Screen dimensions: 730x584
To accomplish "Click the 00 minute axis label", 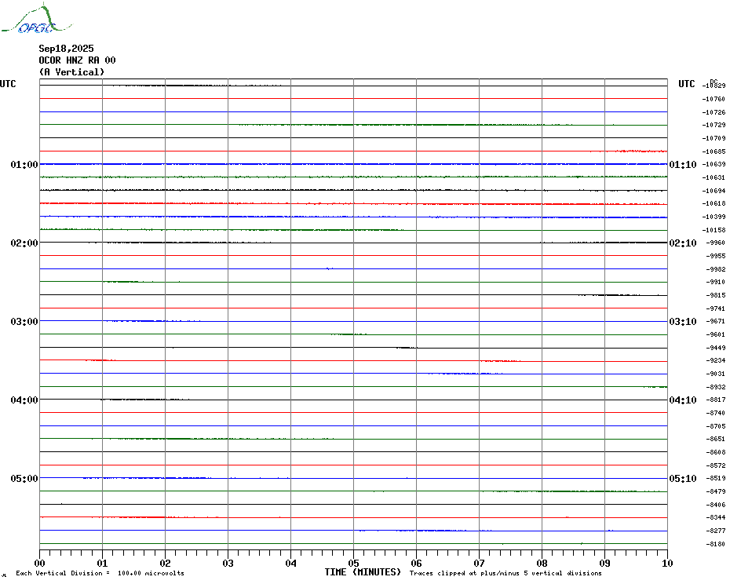I will 39,564.
